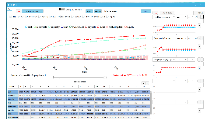Click the capacity row header in table
This screenshot has width=207, height=119.
coord(13,99)
